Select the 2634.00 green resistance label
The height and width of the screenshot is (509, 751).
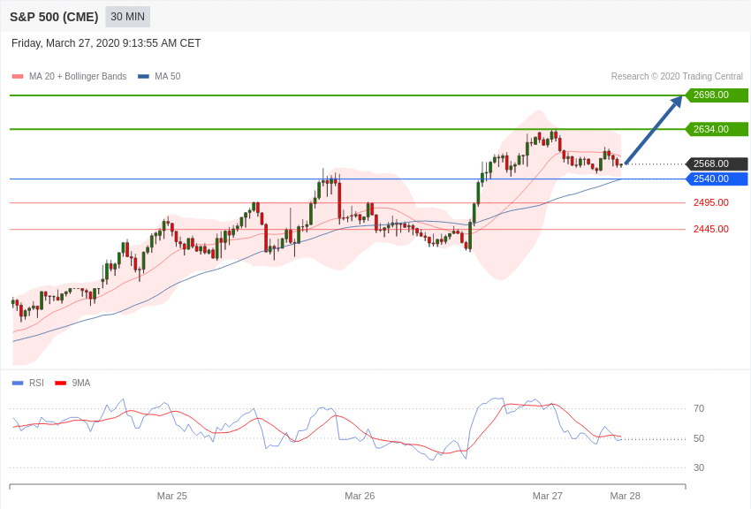tap(717, 129)
